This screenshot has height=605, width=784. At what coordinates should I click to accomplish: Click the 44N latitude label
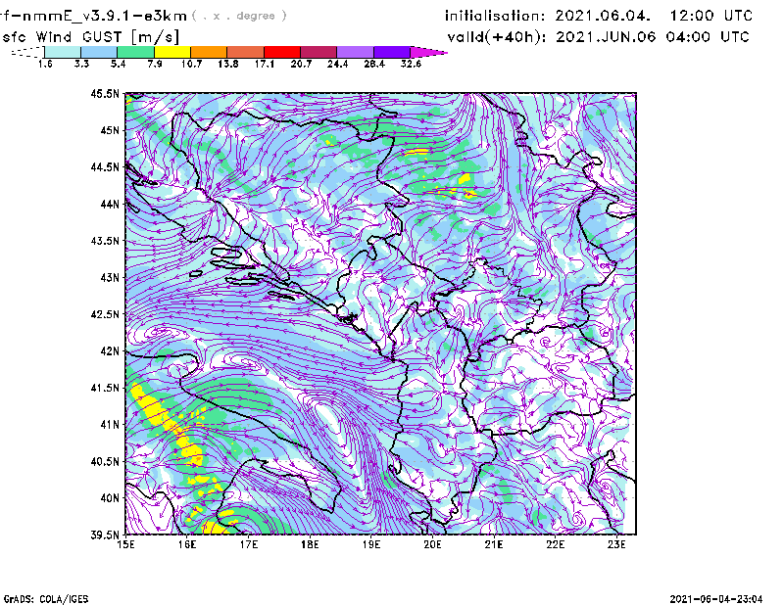click(x=110, y=204)
